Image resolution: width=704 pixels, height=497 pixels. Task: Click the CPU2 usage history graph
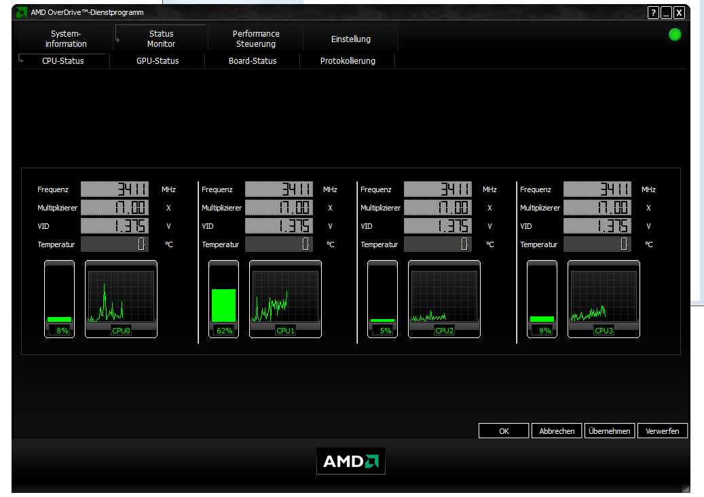444,296
